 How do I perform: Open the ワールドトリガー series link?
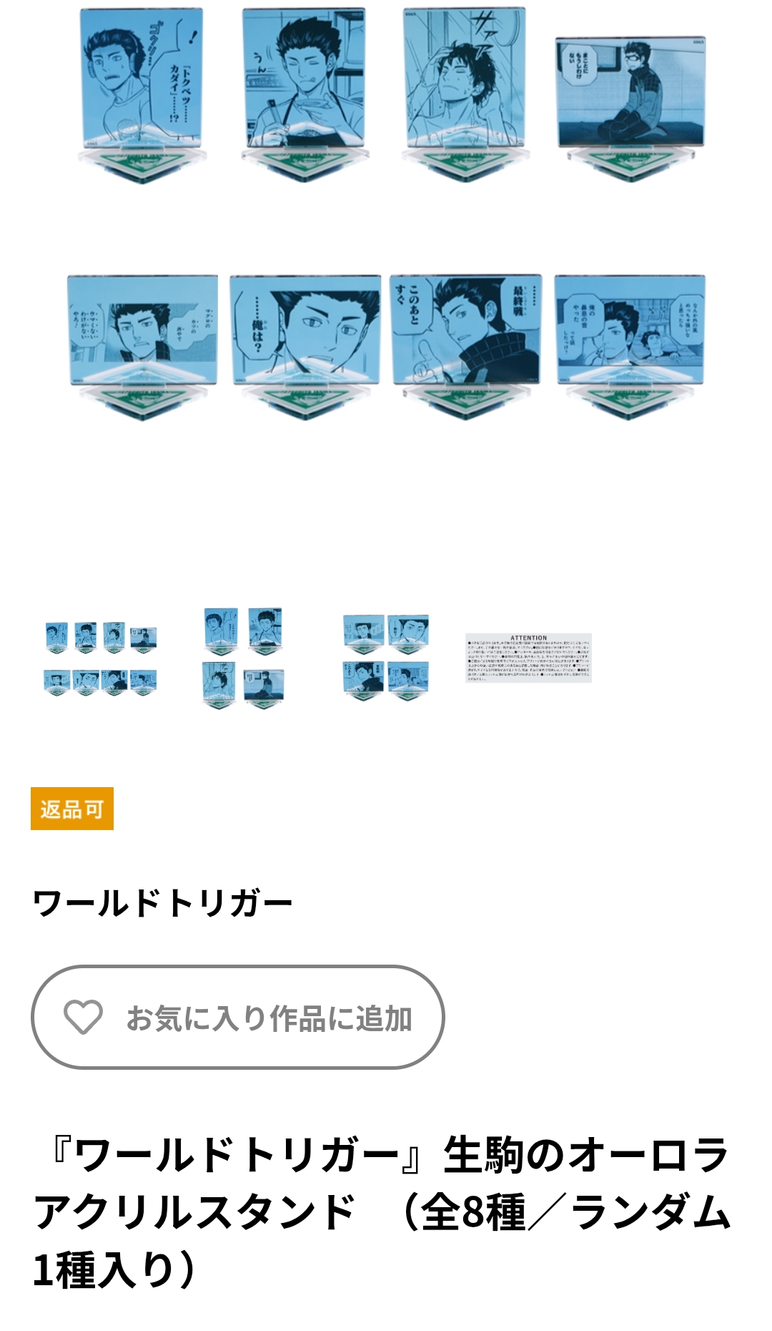(163, 903)
